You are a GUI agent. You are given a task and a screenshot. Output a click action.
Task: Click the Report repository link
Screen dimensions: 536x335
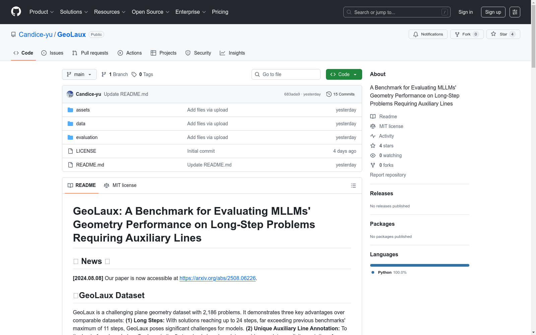[x=388, y=175]
